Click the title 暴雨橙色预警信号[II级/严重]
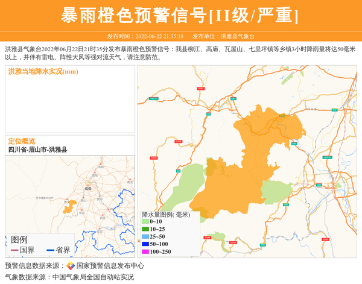Viewport: 362px width, 284px height. (x=180, y=15)
